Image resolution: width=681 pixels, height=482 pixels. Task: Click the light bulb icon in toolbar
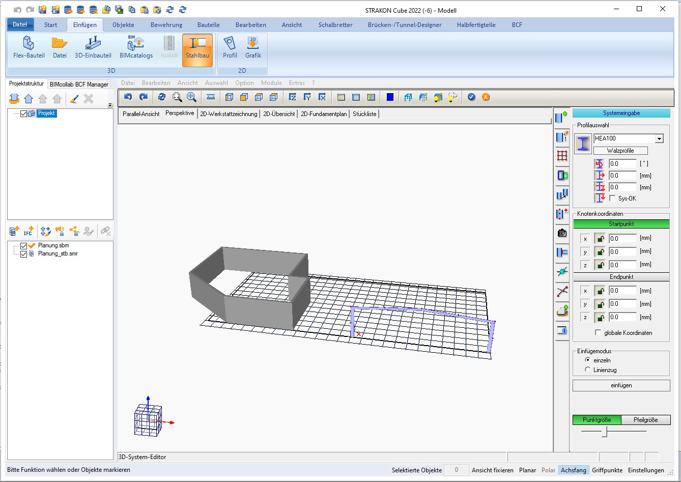(x=452, y=97)
